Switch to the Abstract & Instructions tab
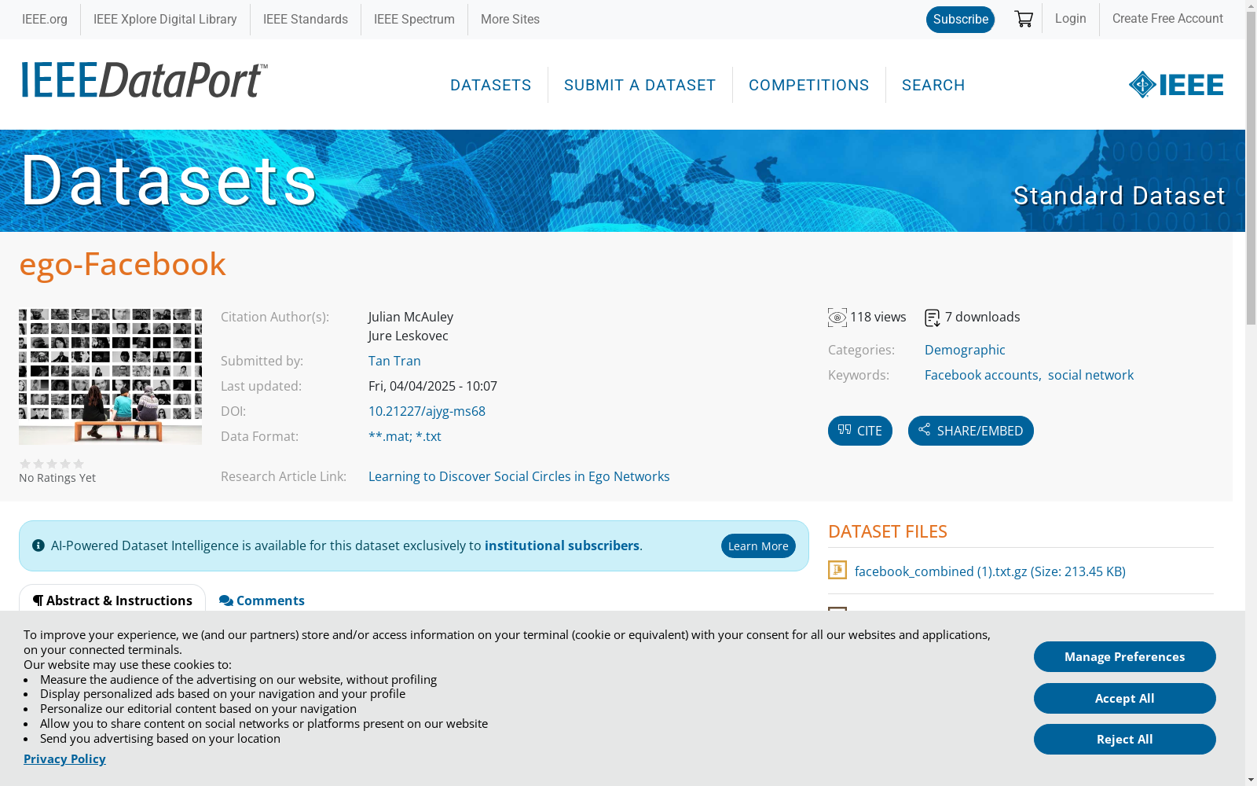1257x786 pixels. pyautogui.click(x=112, y=601)
